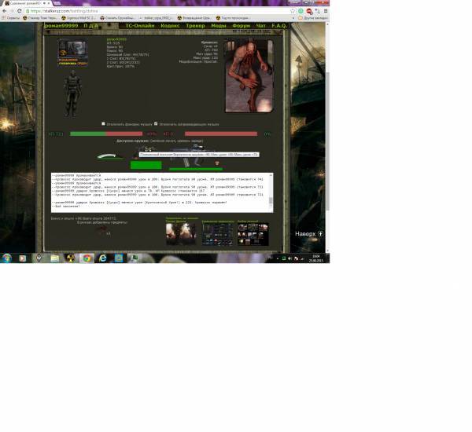The width and height of the screenshot is (472, 432).
Task: Click the green attack button
Action: click(x=146, y=165)
